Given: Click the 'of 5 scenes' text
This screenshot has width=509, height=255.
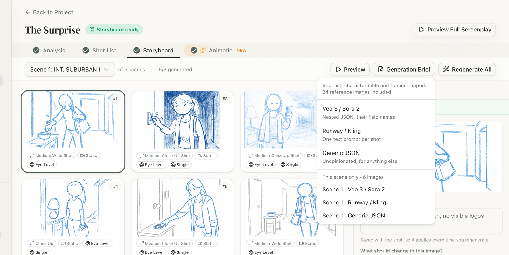Looking at the screenshot, I should [x=131, y=69].
